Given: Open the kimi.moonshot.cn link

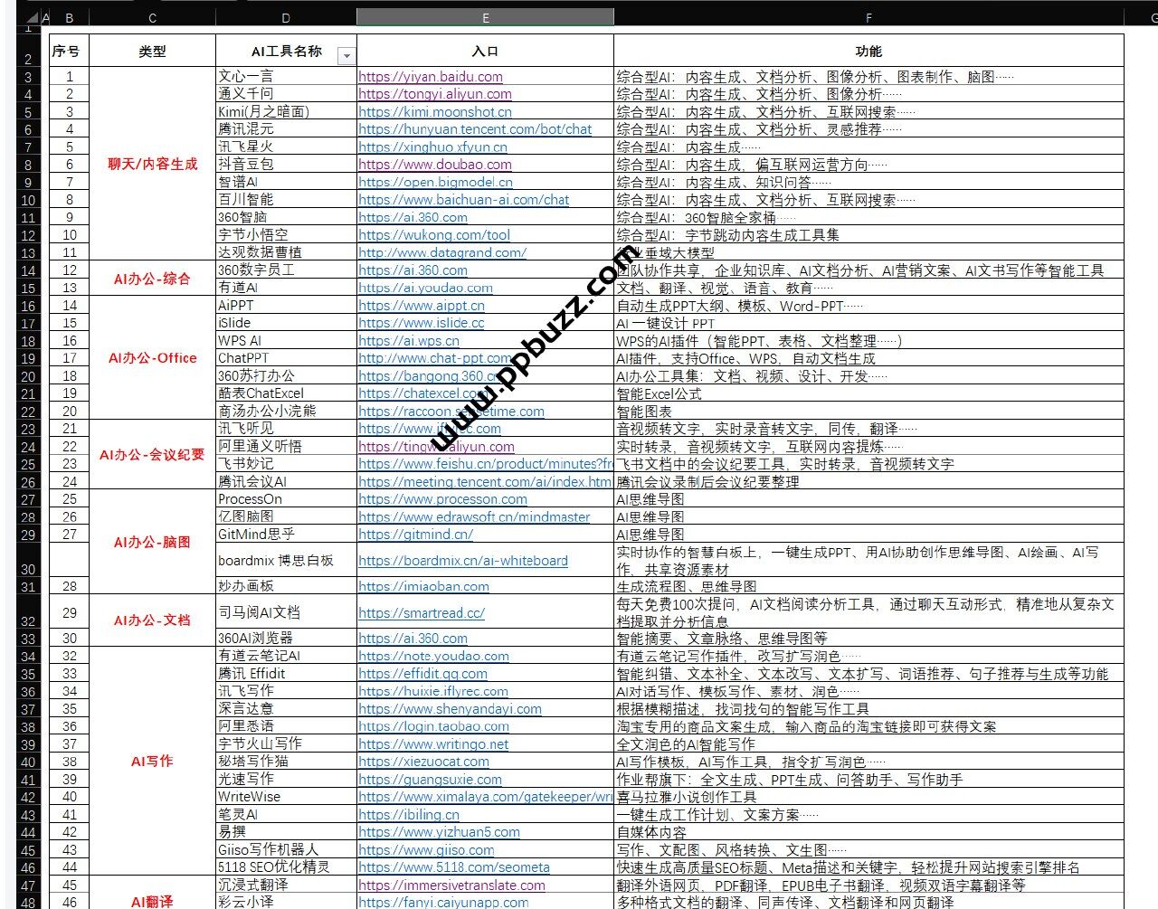Looking at the screenshot, I should (x=435, y=112).
